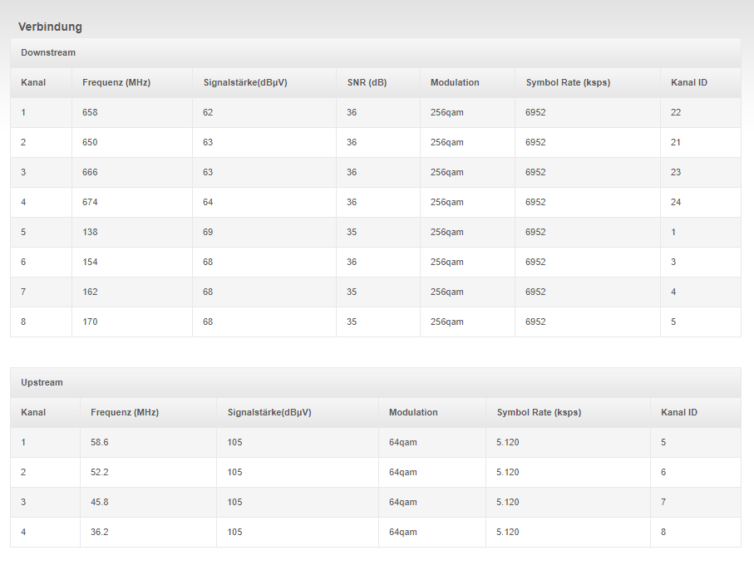Click signal strength 63 in 666 MHz row
The image size is (754, 565).
tap(208, 172)
